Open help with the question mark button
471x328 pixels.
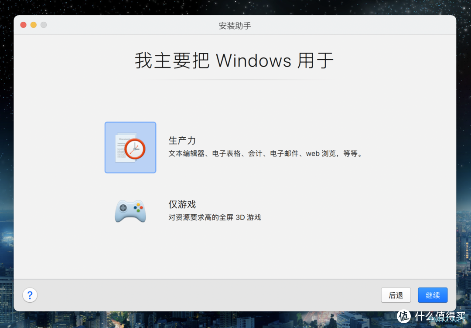tap(30, 295)
